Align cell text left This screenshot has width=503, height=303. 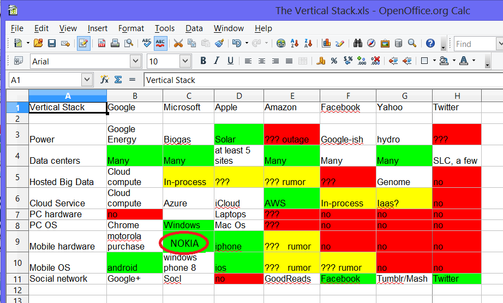(x=248, y=61)
